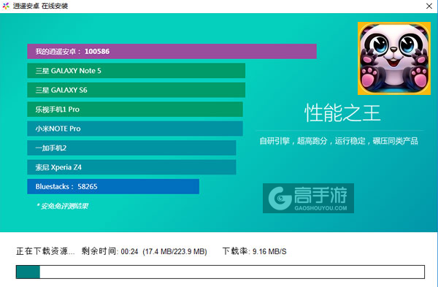438x287 pixels.
Task: Select the 乐视手机1 Pro bar
Action: [135, 110]
